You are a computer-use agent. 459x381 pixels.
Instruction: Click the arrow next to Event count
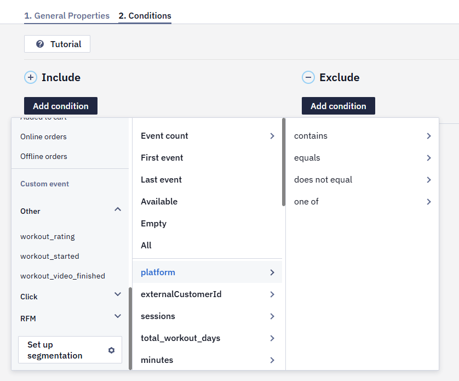pyautogui.click(x=272, y=136)
